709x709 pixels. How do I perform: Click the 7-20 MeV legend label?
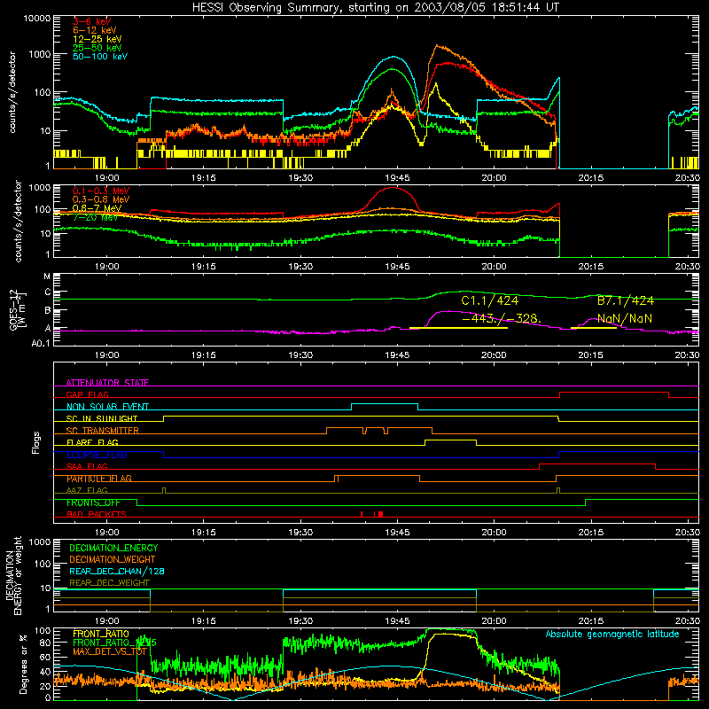coord(95,217)
